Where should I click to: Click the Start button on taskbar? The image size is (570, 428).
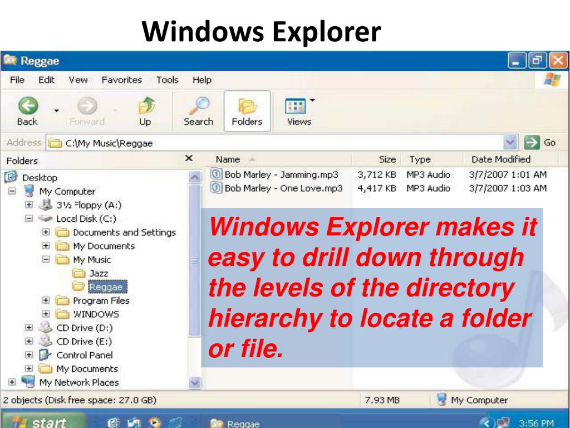[43, 421]
